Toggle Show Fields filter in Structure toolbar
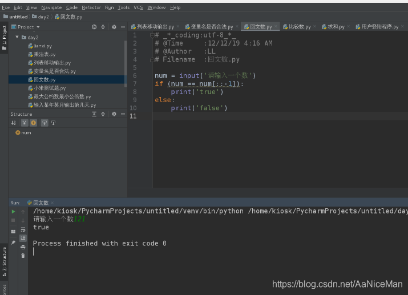The width and height of the screenshot is (408, 295). (x=33, y=123)
